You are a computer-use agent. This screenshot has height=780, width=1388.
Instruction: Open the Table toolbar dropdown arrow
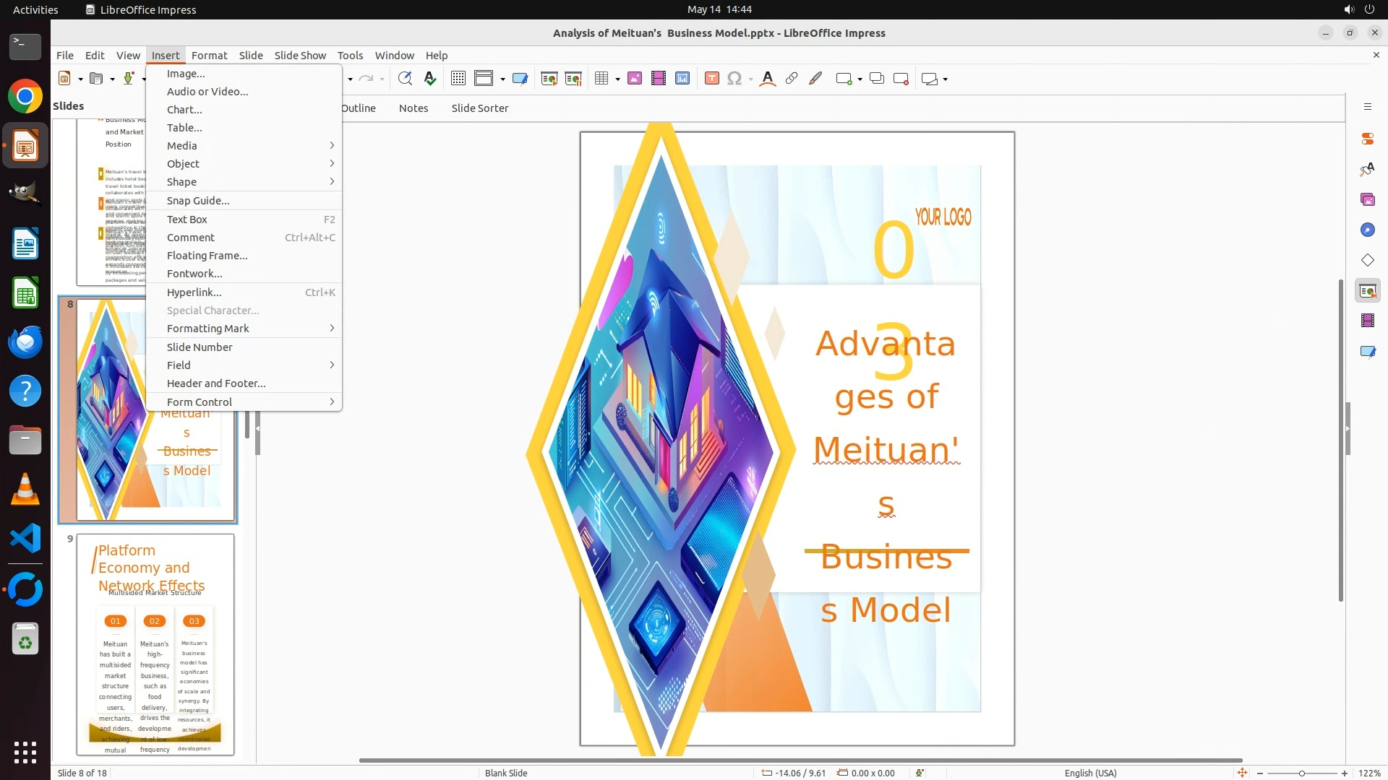[x=617, y=79]
